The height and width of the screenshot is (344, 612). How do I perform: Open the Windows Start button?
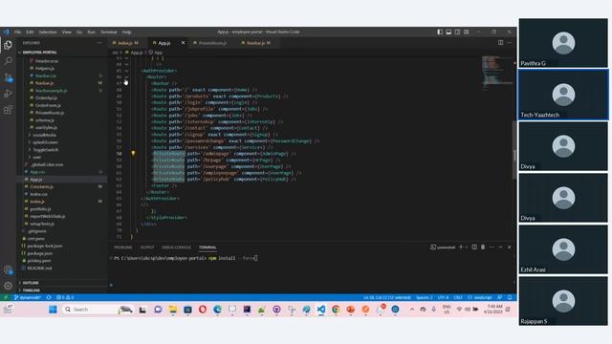[53, 310]
